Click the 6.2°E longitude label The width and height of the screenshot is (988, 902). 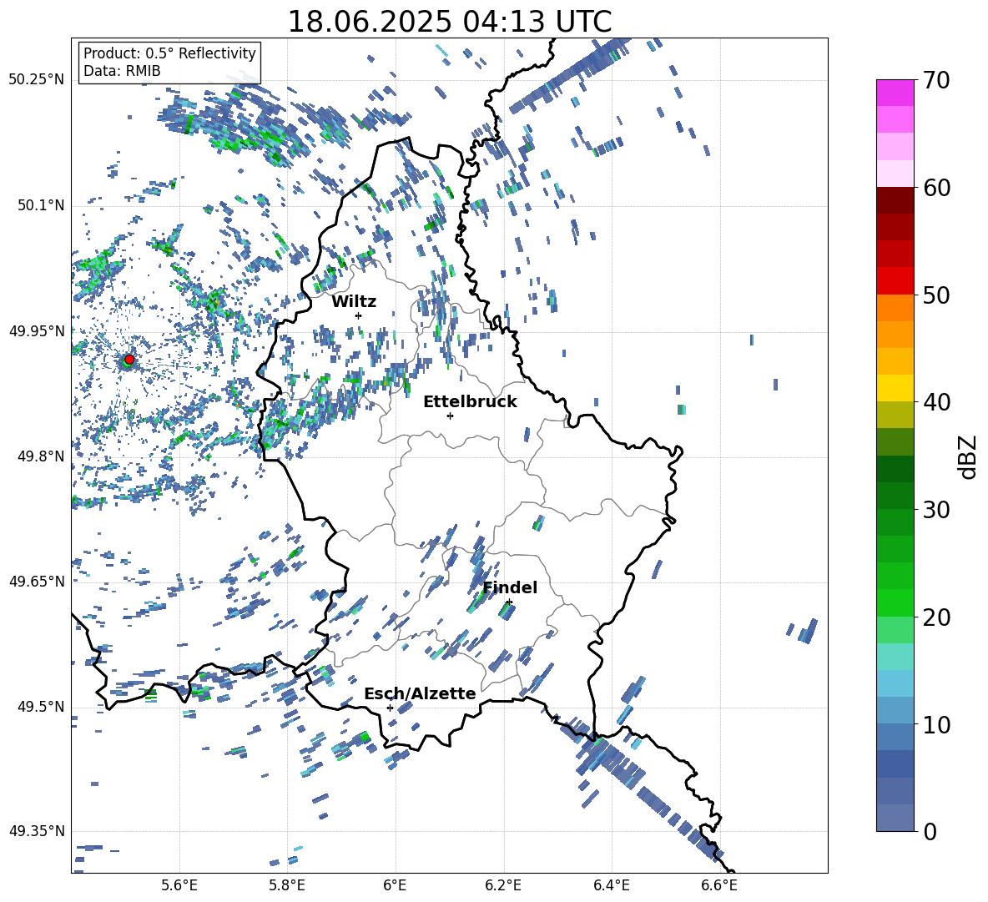(x=503, y=885)
